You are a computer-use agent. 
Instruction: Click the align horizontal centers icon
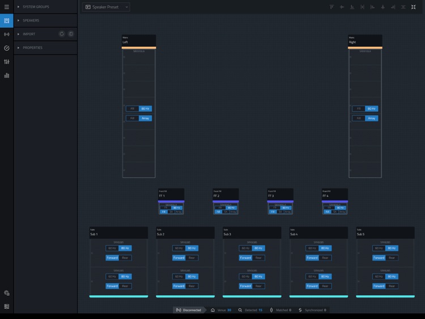click(x=382, y=7)
